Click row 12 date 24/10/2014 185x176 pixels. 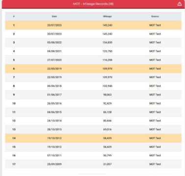coord(54,121)
